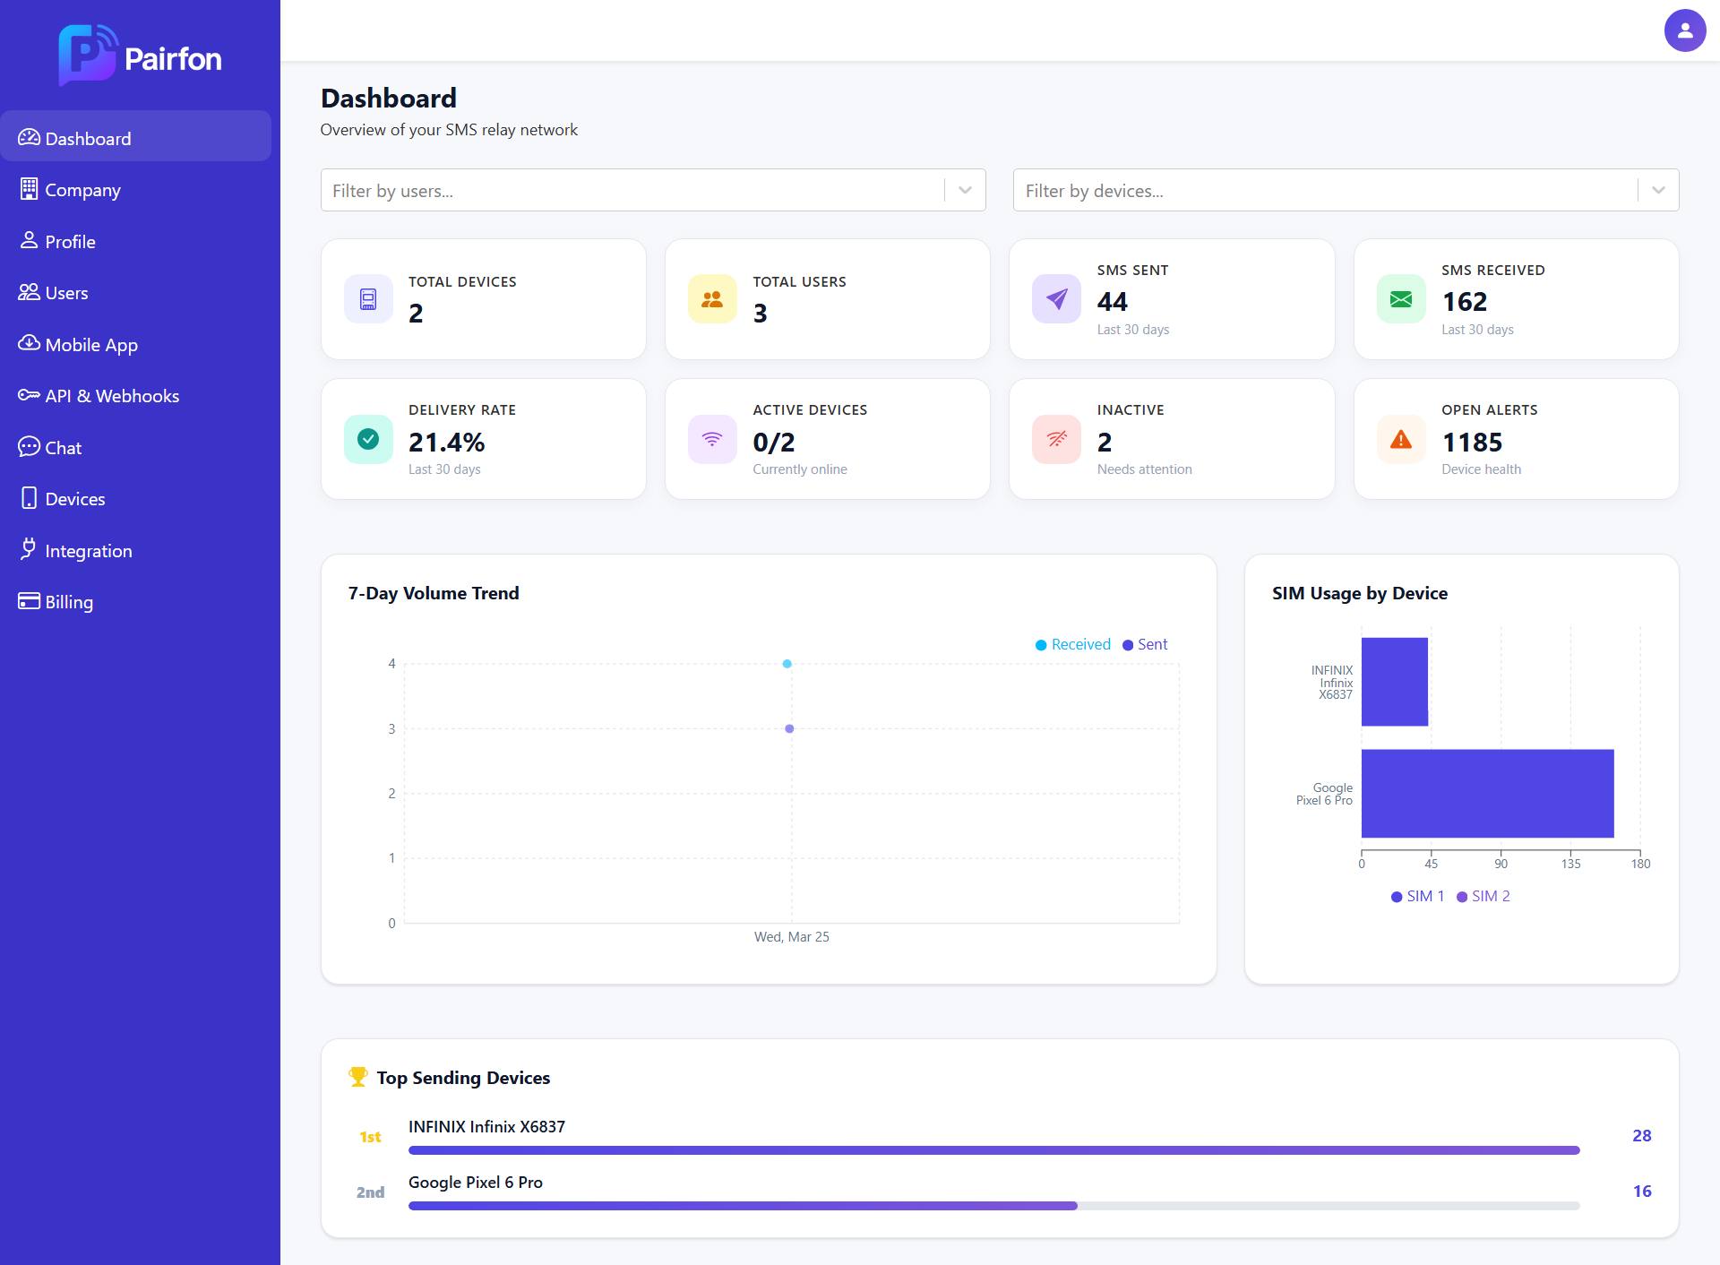Click the Open Alerts warning triangle icon

(x=1400, y=439)
